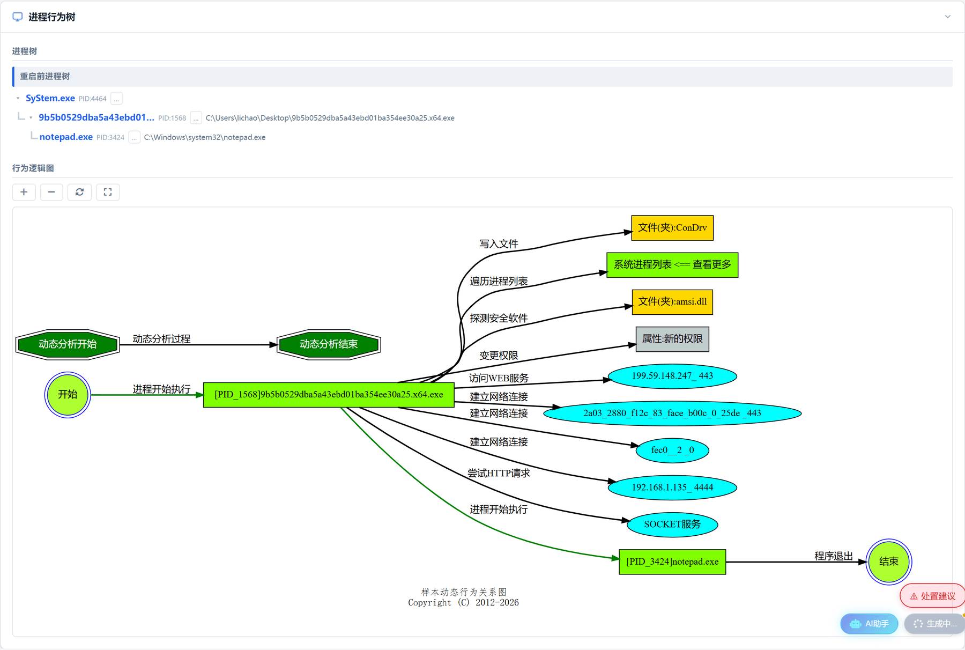This screenshot has width=965, height=650.
Task: Select 9b5b0529dba5a43ebd01... process entry
Action: coord(96,117)
